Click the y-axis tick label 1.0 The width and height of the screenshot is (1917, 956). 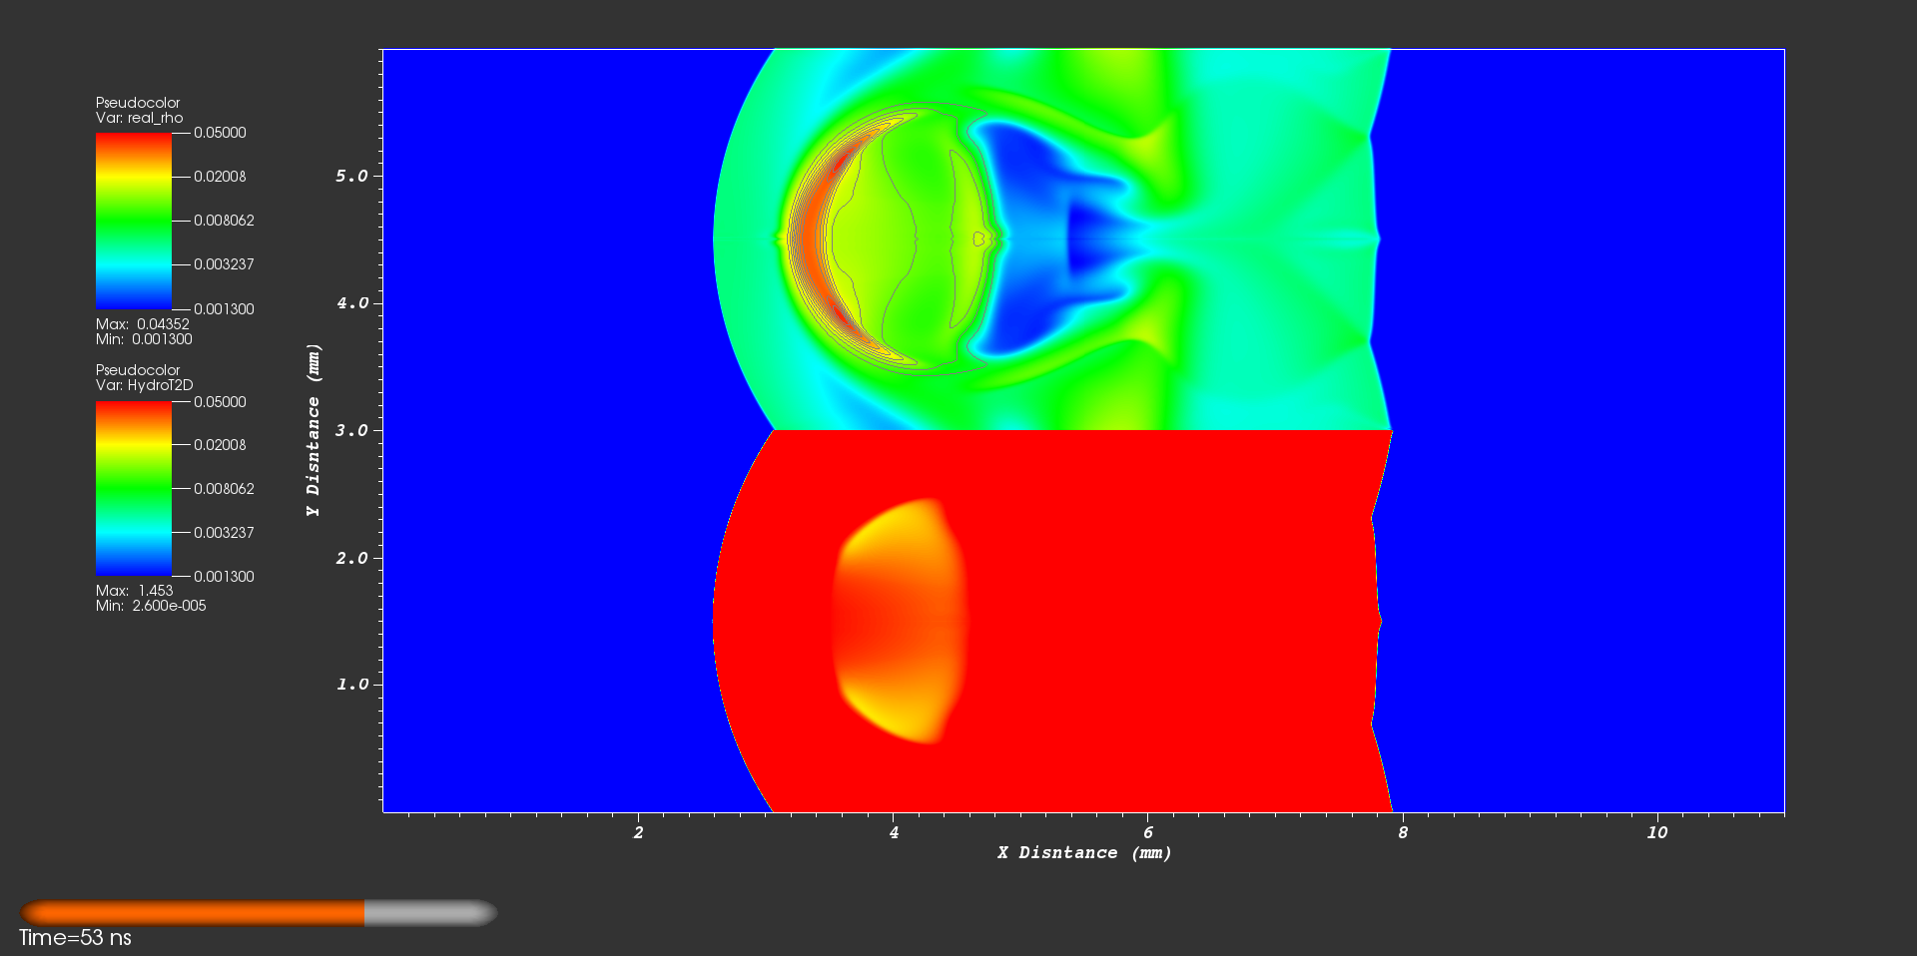click(351, 685)
